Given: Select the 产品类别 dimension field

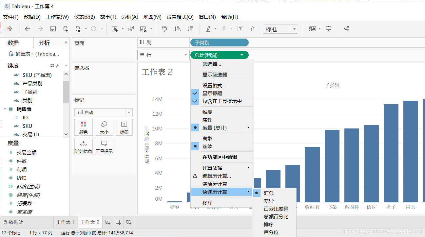Looking at the screenshot, I should pyautogui.click(x=32, y=84).
